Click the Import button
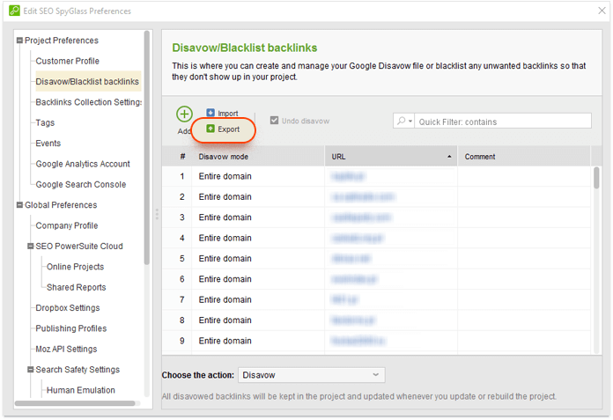This screenshot has height=420, width=613. coord(223,114)
